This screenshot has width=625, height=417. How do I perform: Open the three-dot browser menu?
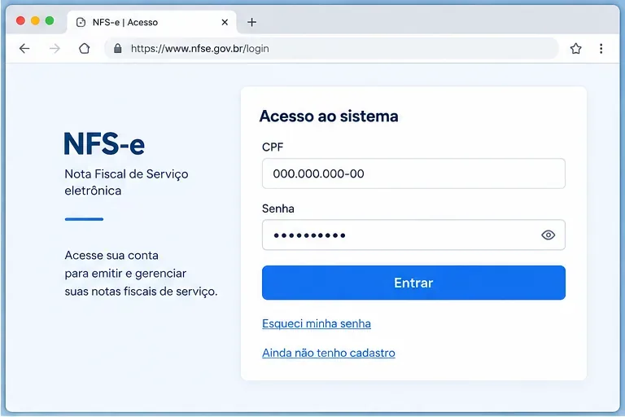click(601, 49)
